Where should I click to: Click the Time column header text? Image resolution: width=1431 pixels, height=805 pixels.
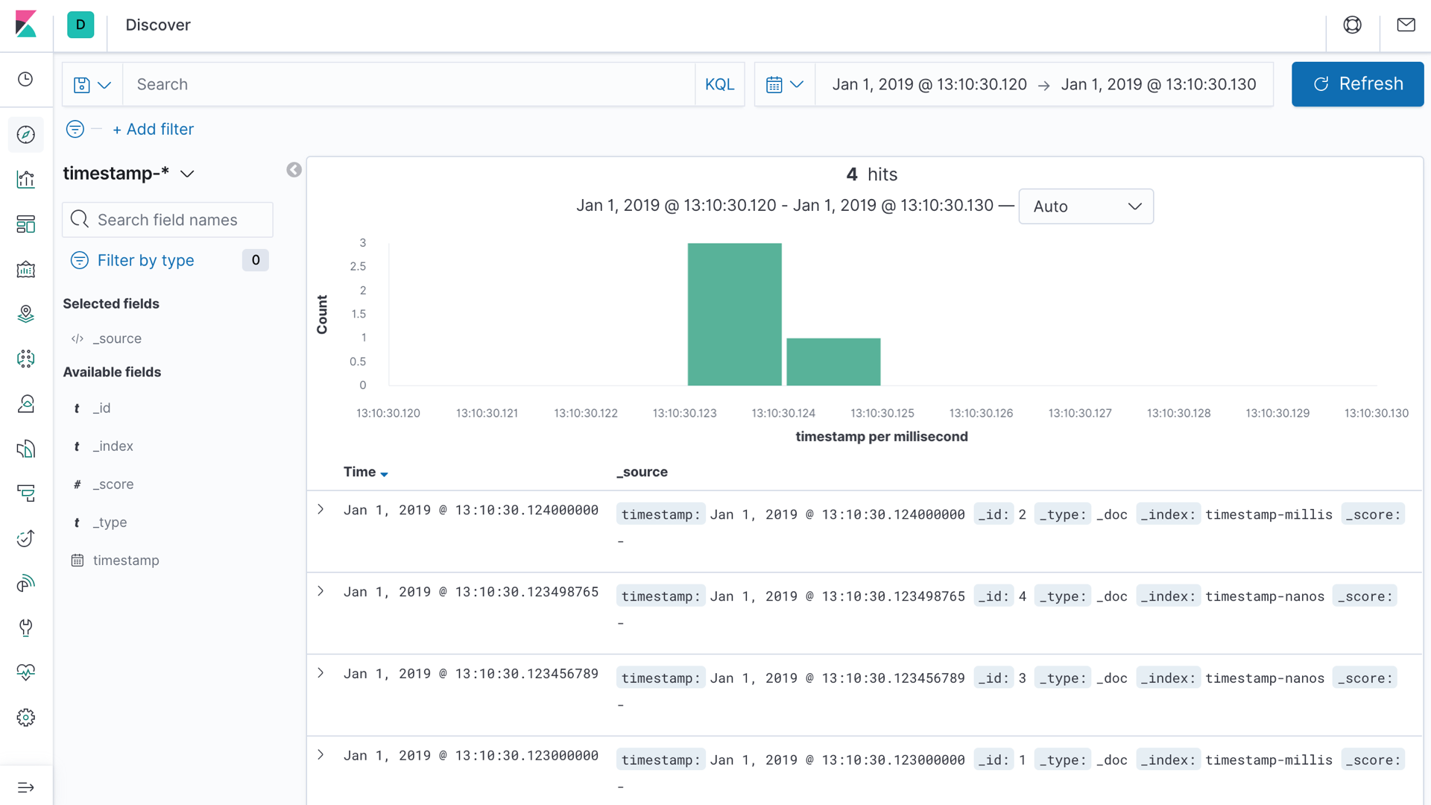click(x=359, y=472)
